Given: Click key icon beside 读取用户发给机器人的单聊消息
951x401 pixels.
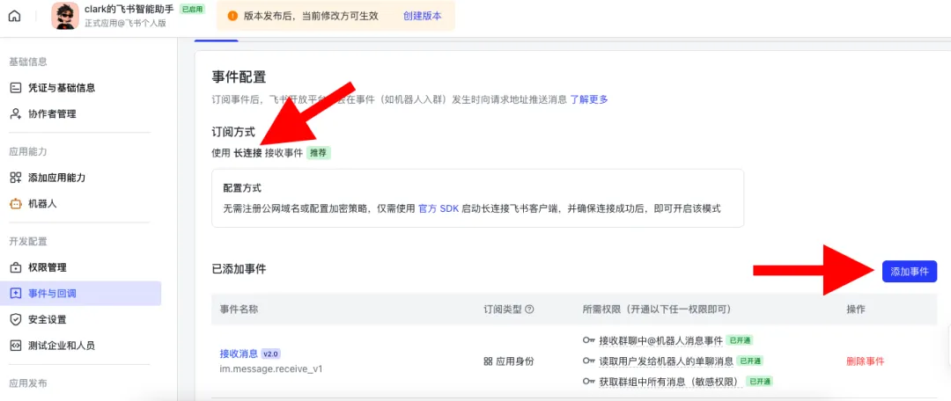Looking at the screenshot, I should (588, 361).
